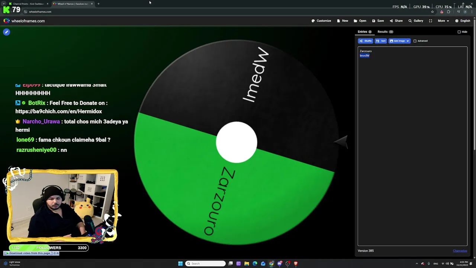Viewport: 476px width, 268px height.
Task: Shuffle the wheel entries
Action: [x=365, y=41]
